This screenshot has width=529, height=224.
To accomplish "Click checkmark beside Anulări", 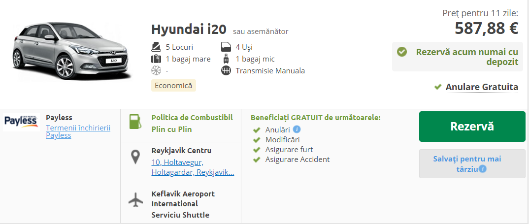I will 257,129.
